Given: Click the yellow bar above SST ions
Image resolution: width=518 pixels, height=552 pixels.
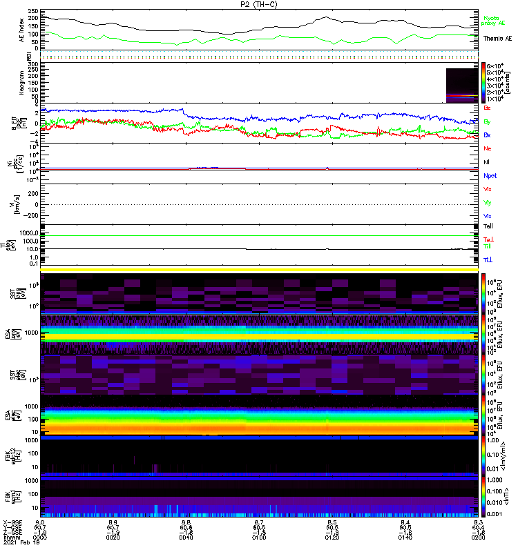Looking at the screenshot, I should tap(260, 270).
